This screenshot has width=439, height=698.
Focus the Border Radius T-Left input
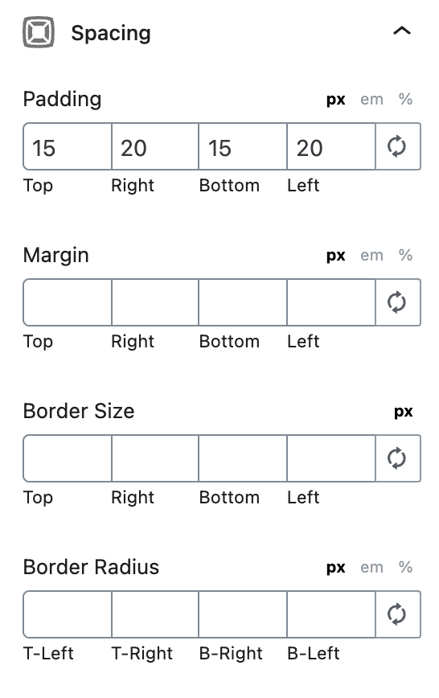(68, 614)
